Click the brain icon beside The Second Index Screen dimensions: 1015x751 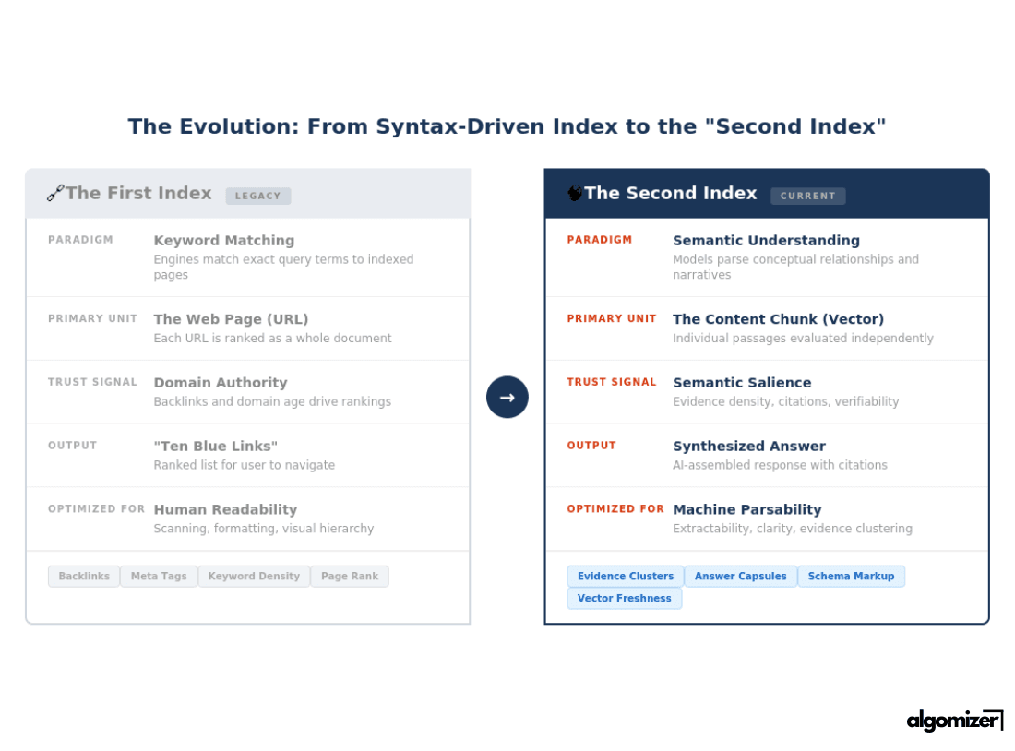pos(575,193)
